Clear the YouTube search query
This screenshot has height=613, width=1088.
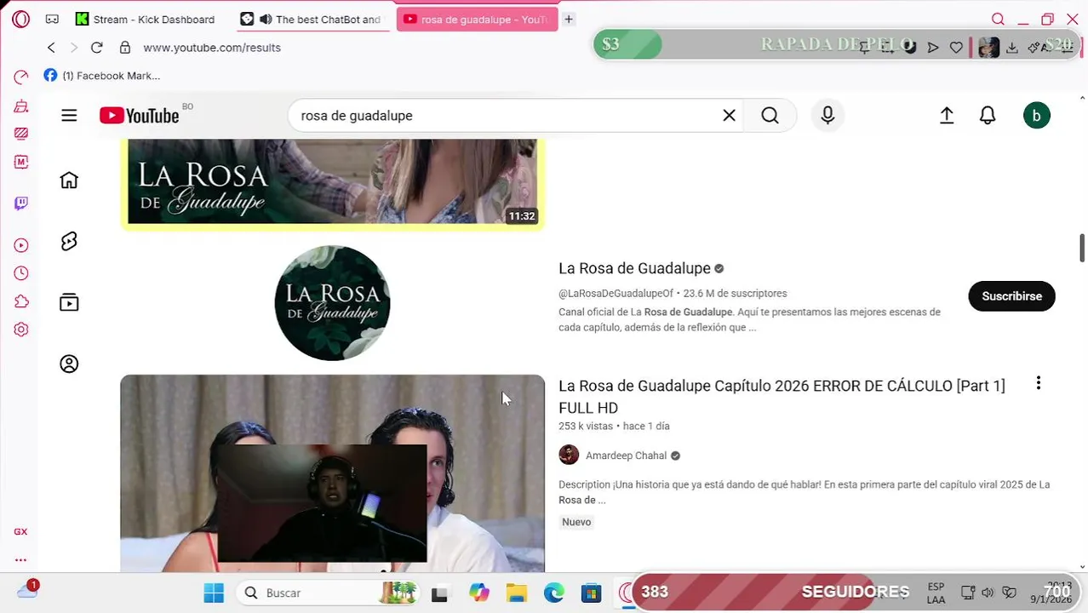click(x=729, y=116)
